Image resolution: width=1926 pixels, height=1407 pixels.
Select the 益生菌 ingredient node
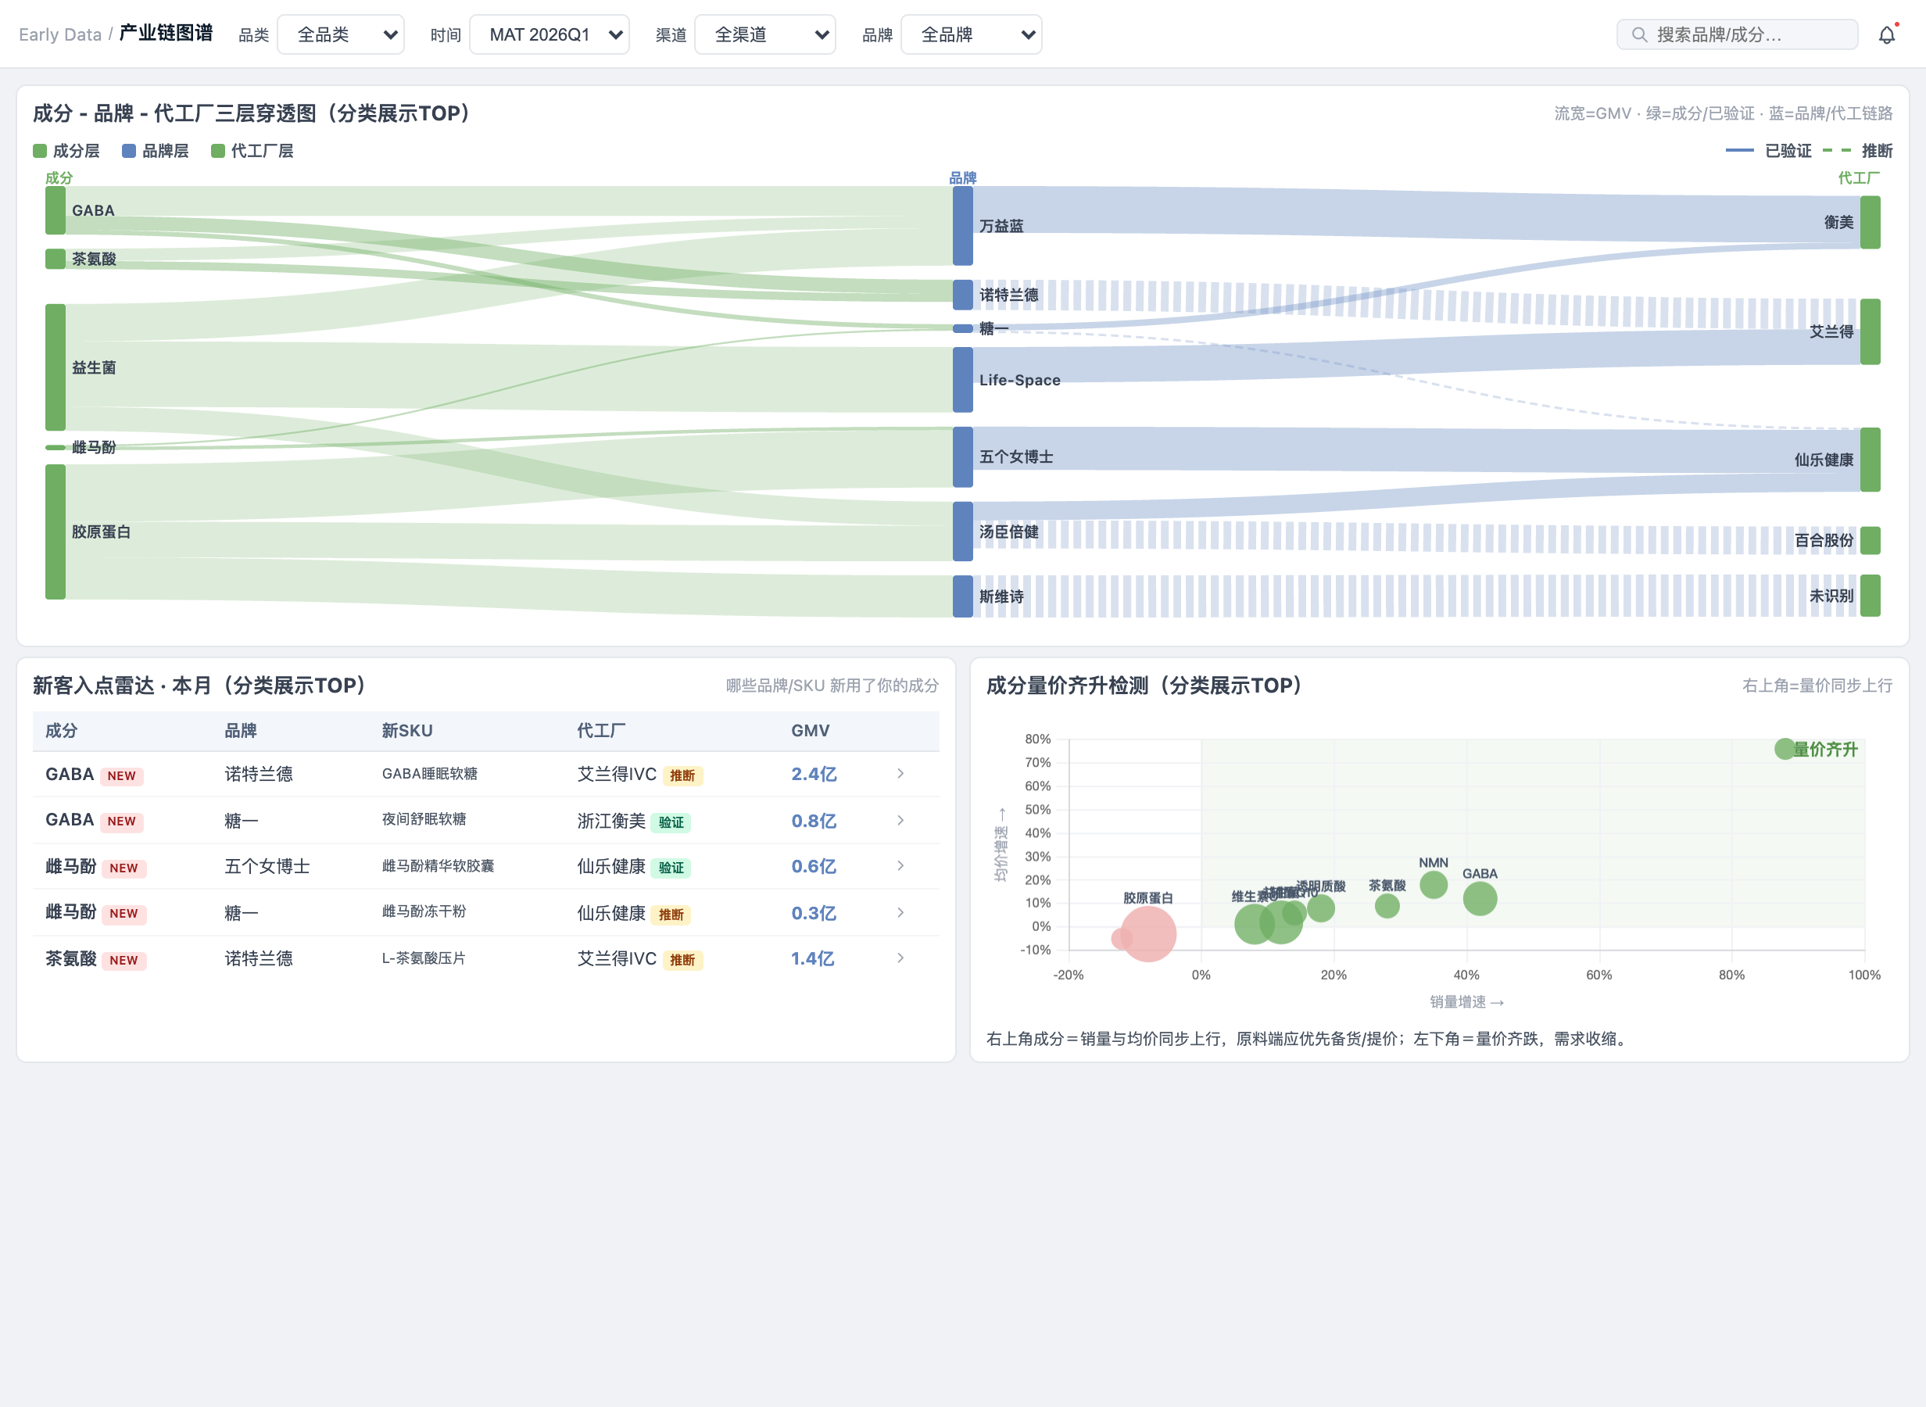tap(55, 367)
